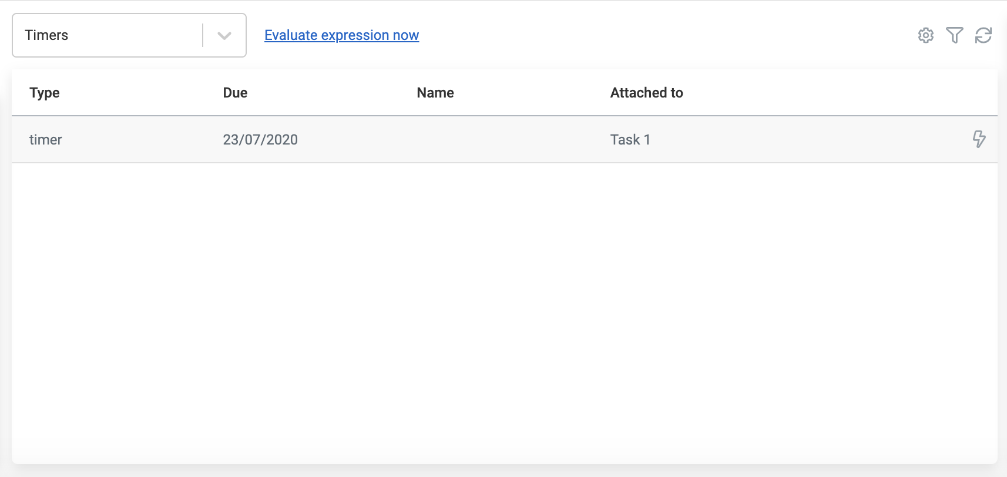Expand the Timers dropdown chevron

pyautogui.click(x=224, y=35)
